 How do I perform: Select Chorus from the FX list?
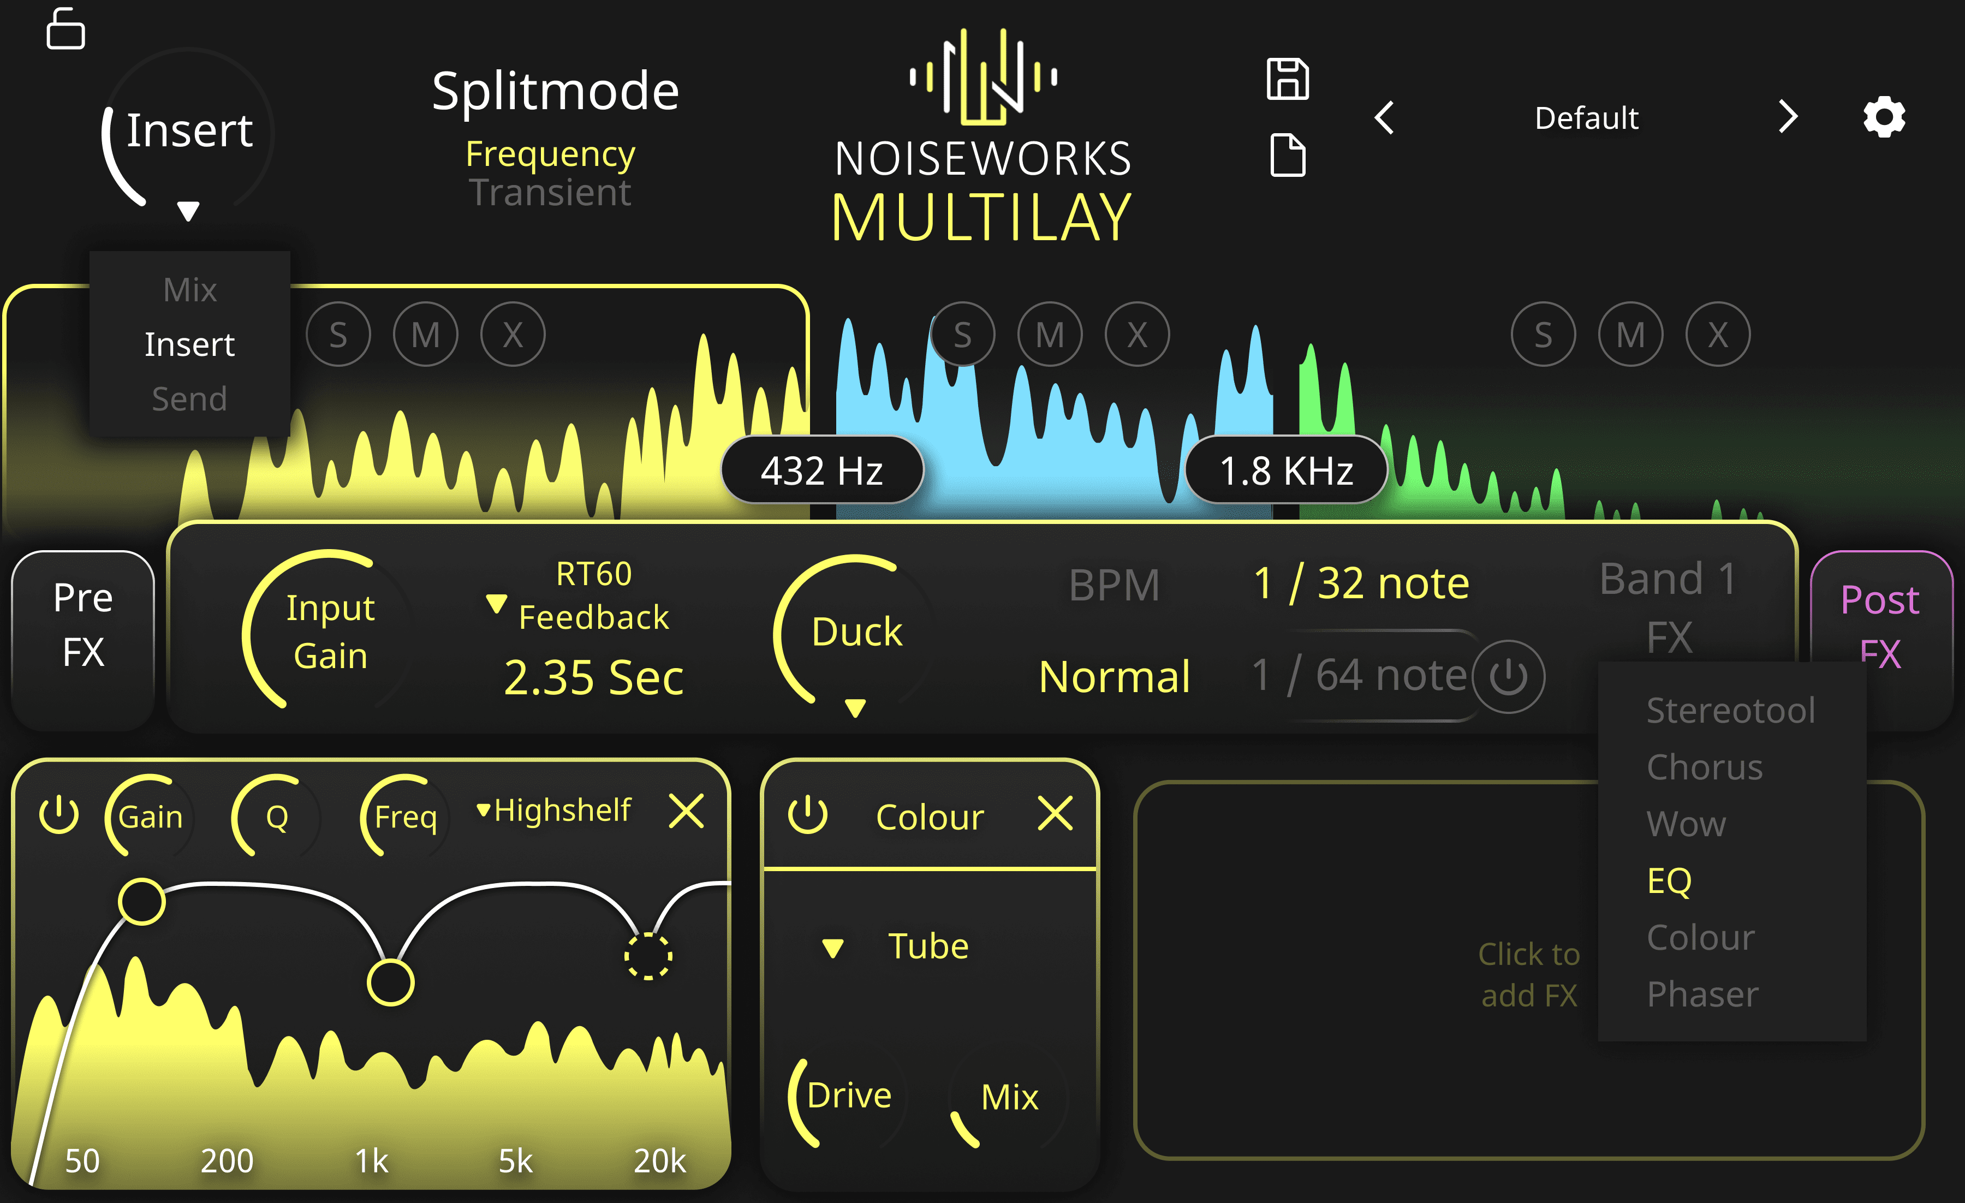[1704, 767]
